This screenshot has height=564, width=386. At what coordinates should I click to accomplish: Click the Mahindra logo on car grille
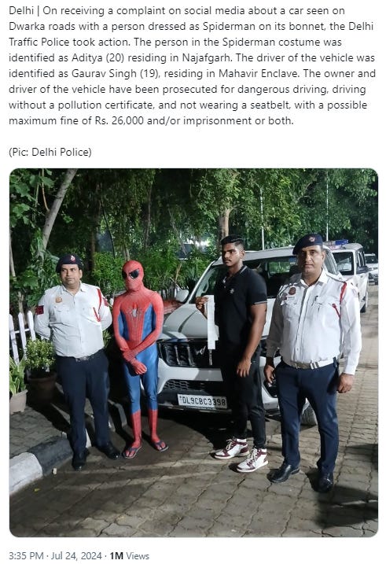200,351
